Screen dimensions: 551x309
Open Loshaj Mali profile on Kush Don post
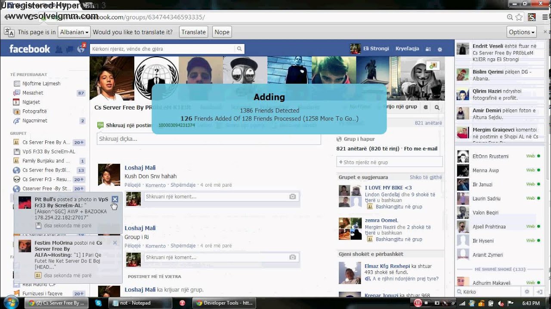coord(140,168)
